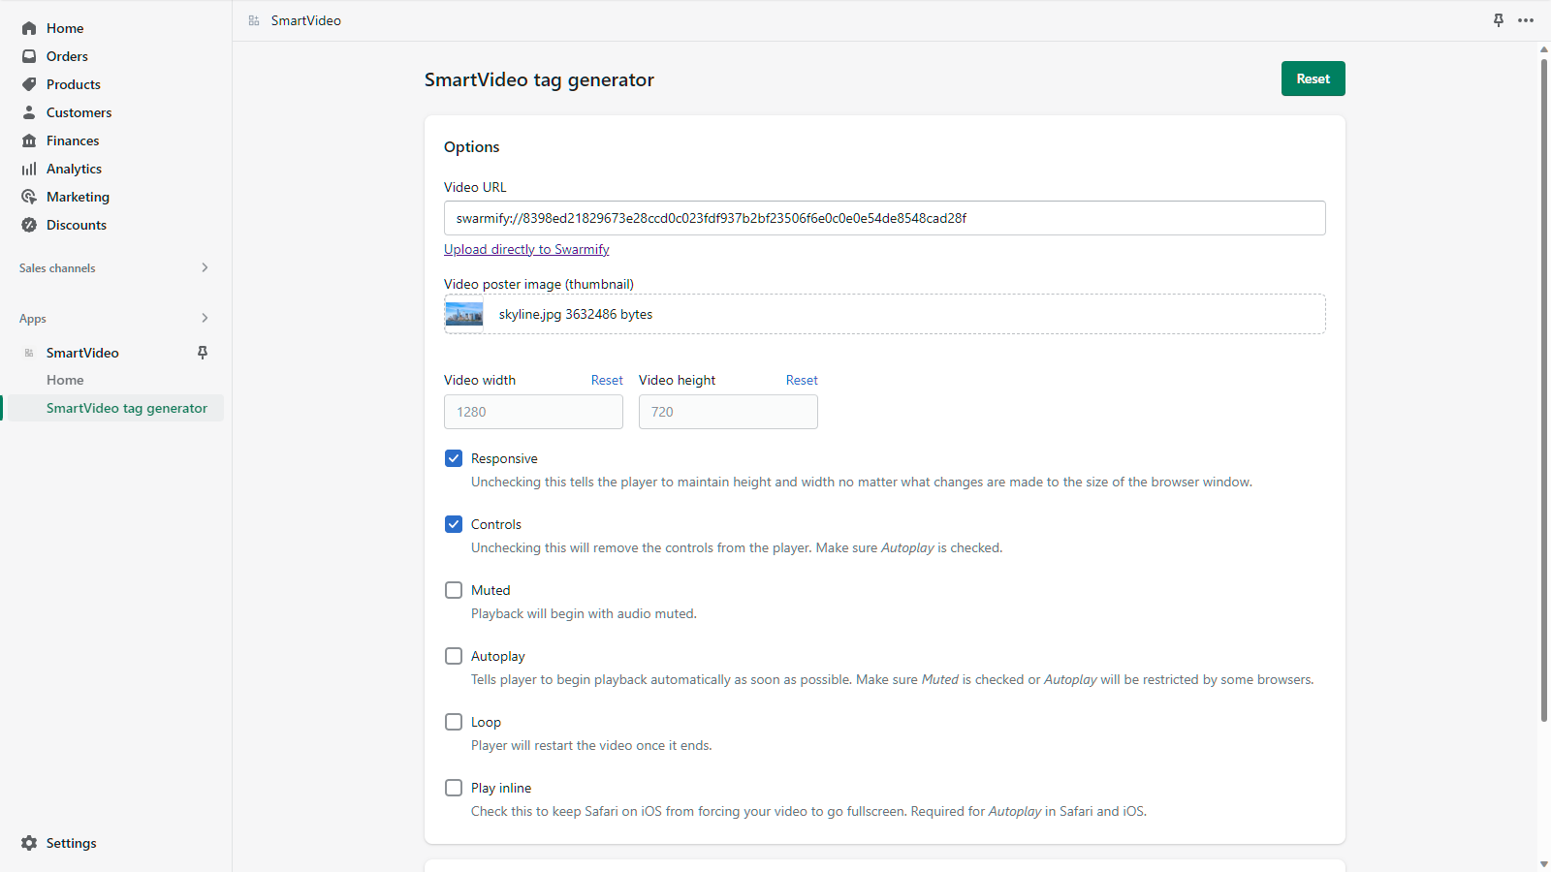Viewport: 1551px width, 872px height.
Task: Click the SmartVideo app icon in sidebar
Action: 29,353
